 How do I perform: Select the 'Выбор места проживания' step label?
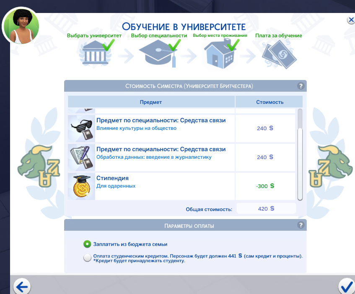pyautogui.click(x=220, y=36)
